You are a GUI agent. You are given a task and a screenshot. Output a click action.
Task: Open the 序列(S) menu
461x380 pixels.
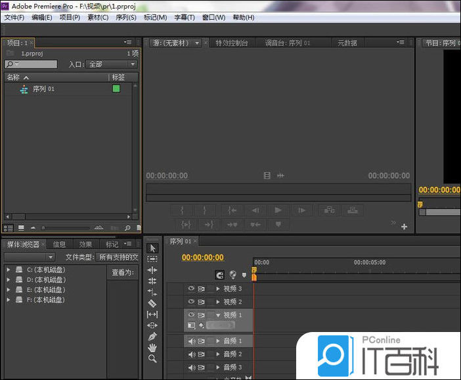click(x=125, y=17)
